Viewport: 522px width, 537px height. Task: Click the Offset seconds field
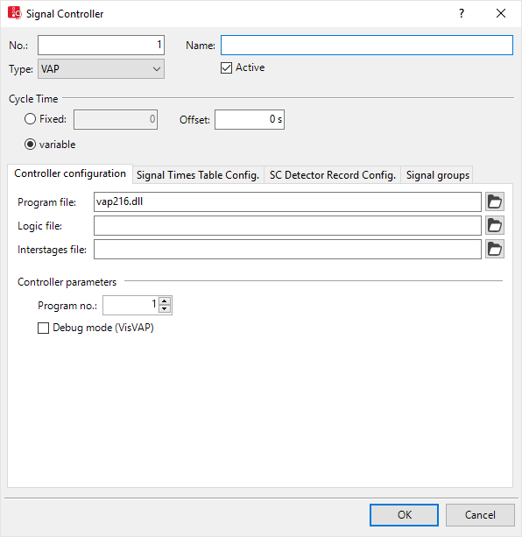[x=250, y=119]
